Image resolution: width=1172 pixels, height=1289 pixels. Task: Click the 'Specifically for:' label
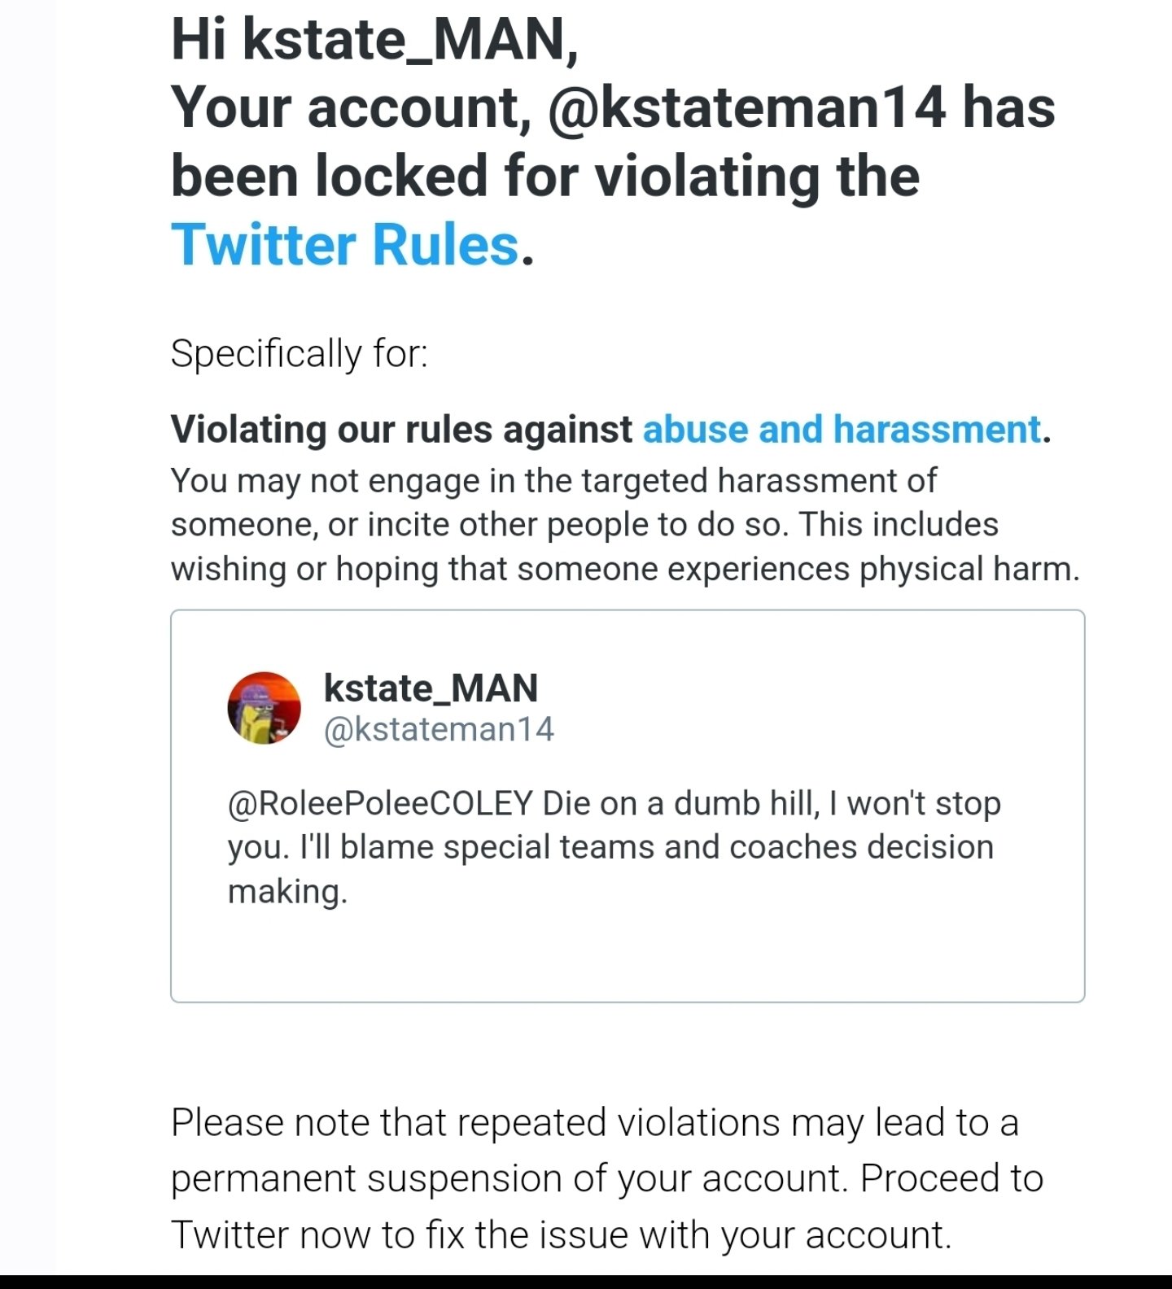pyautogui.click(x=299, y=354)
